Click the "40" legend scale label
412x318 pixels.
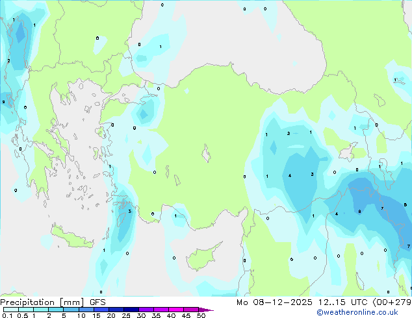tap(171, 315)
